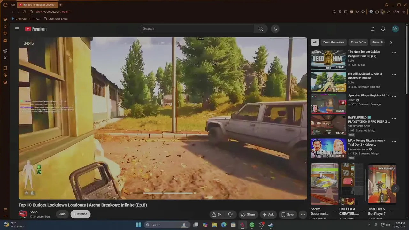409x230 pixels.
Task: Switch to Top 10 Budget Lockdown tab
Action: (37, 5)
